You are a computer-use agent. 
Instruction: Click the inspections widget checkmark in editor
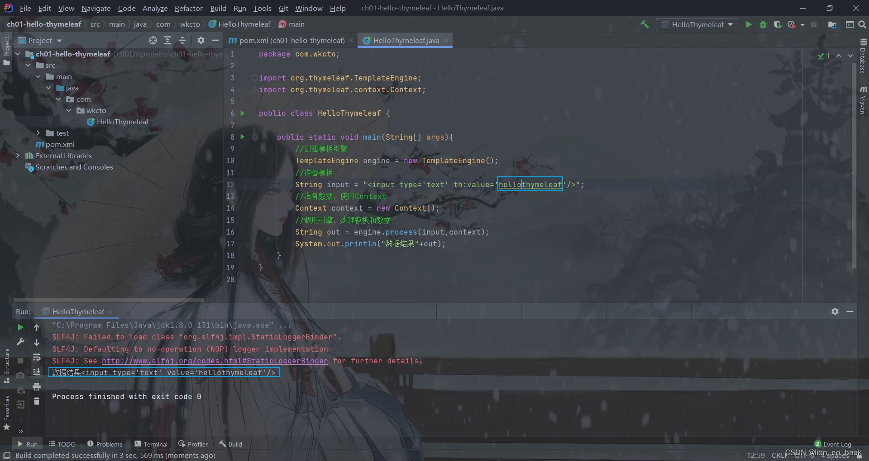pyautogui.click(x=823, y=56)
